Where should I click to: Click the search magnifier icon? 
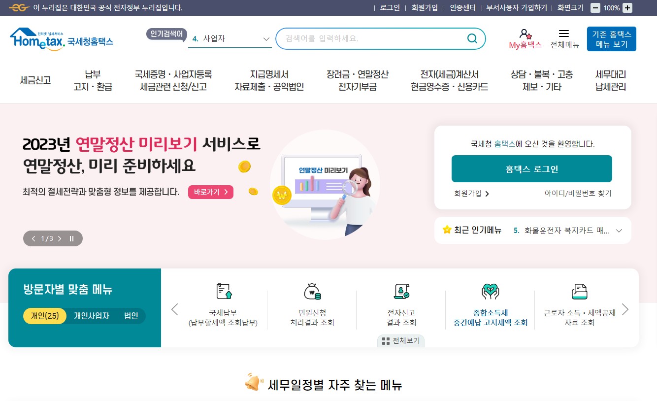click(x=472, y=38)
